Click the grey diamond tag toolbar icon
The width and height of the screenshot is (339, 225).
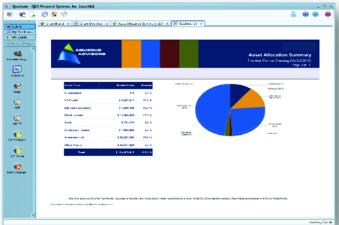[64, 14]
